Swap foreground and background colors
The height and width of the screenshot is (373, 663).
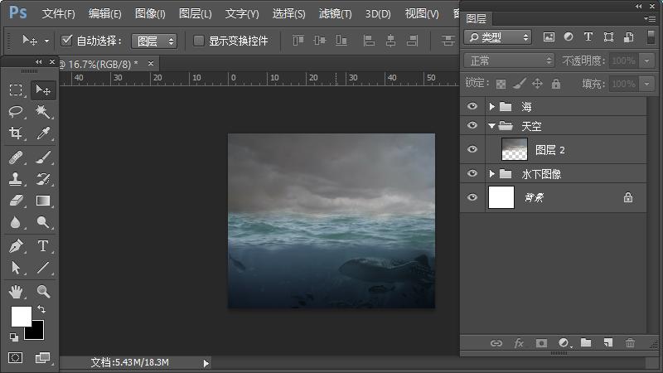[x=41, y=308]
